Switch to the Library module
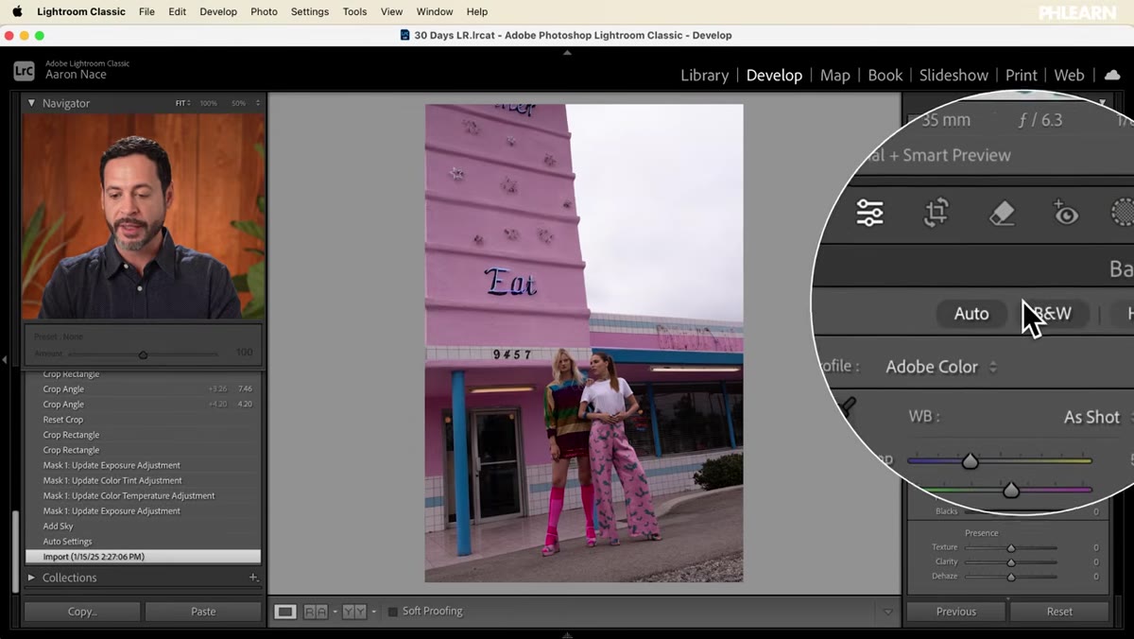Image resolution: width=1134 pixels, height=639 pixels. [704, 75]
